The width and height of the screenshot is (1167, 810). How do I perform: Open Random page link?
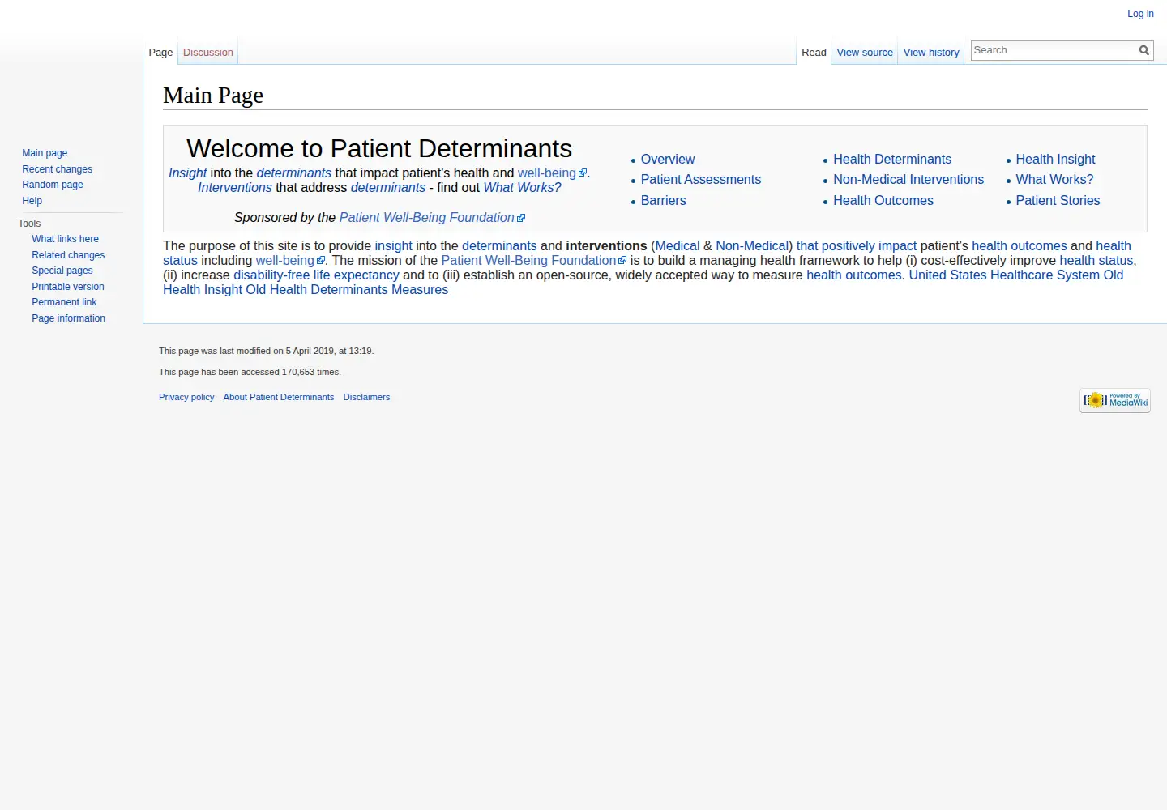53,185
